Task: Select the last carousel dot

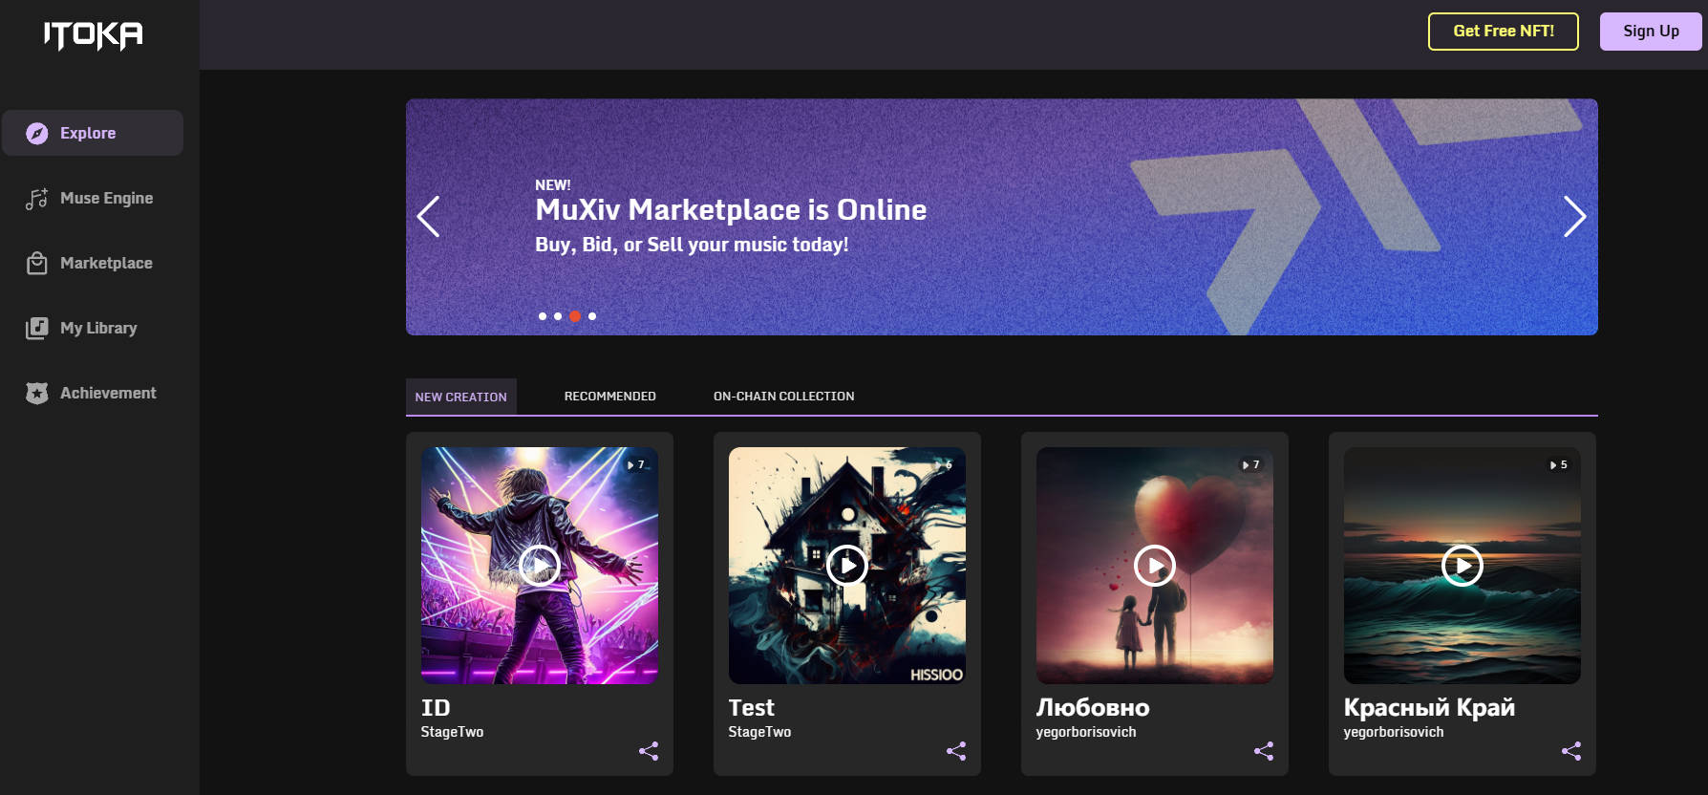Action: [x=592, y=316]
